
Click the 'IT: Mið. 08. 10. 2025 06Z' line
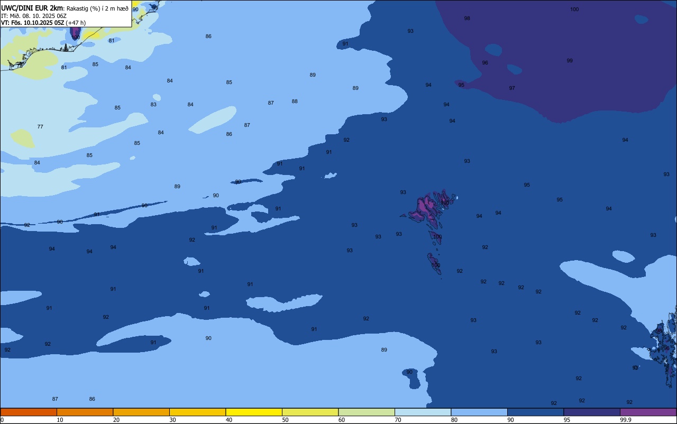34,16
